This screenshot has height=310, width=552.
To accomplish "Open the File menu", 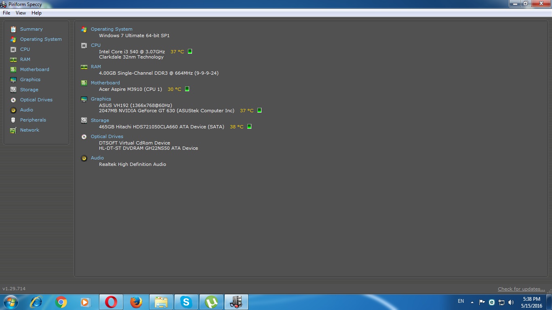I will (x=6, y=13).
